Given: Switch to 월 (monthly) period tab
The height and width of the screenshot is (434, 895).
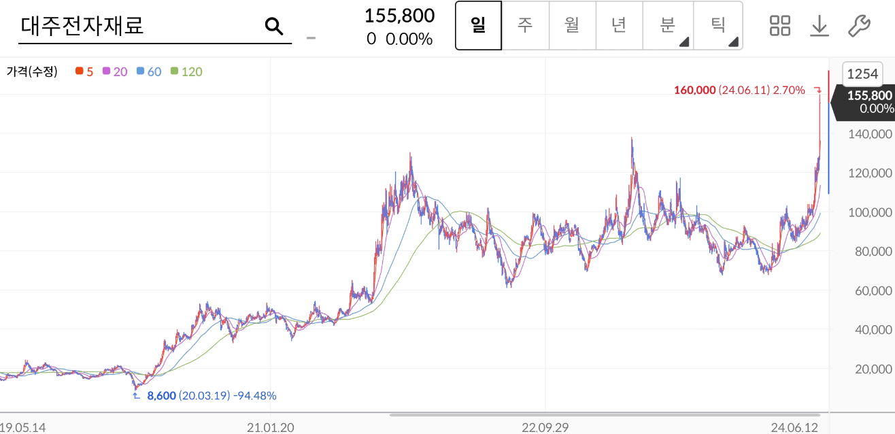Looking at the screenshot, I should [572, 26].
